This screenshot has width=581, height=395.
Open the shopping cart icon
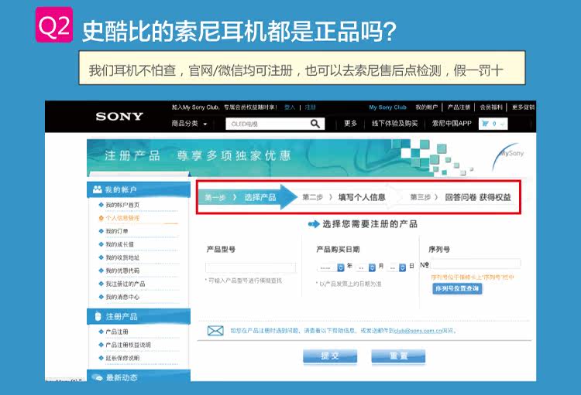pyautogui.click(x=485, y=124)
